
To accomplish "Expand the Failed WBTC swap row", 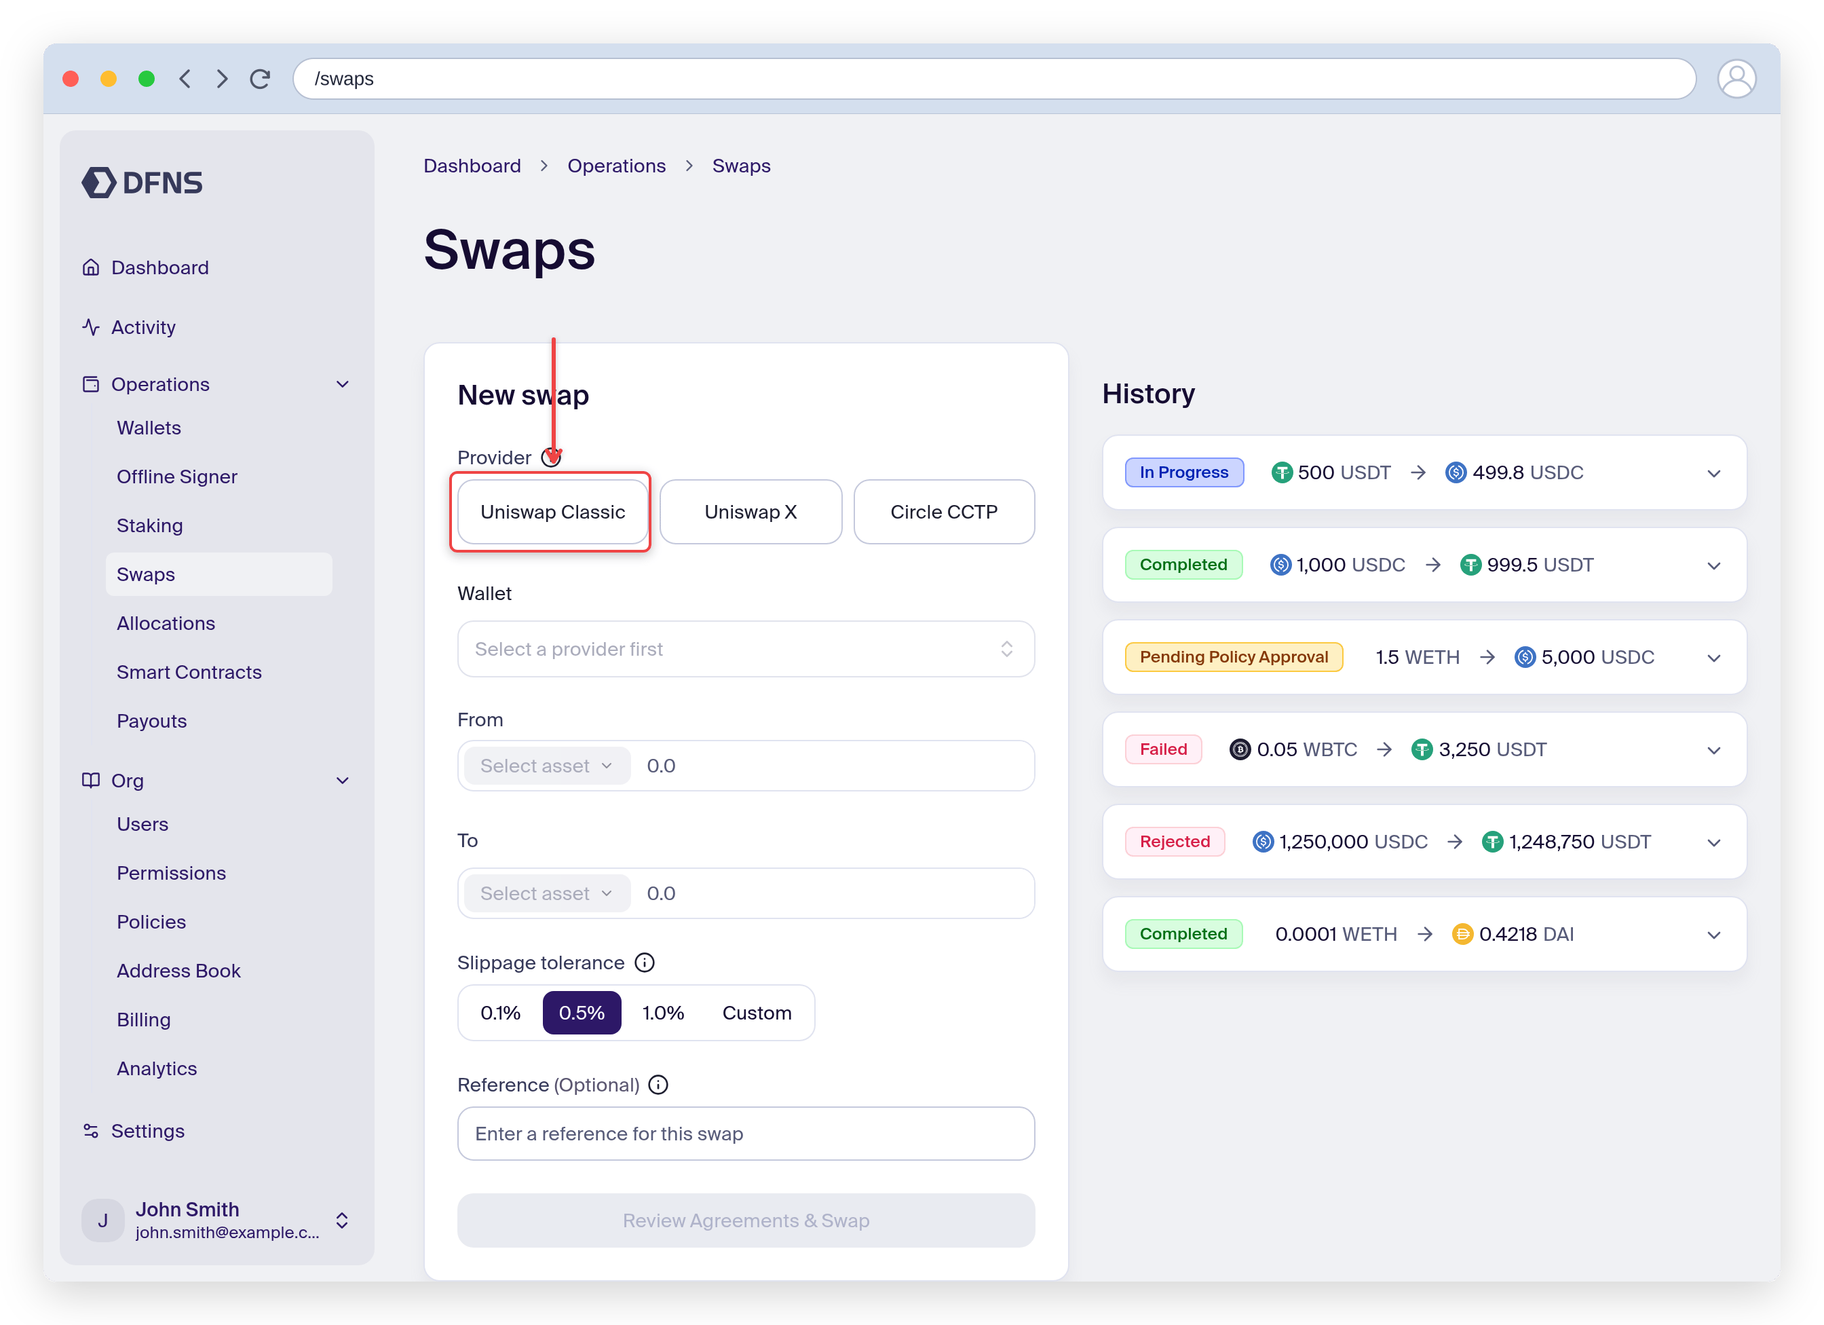I will pos(1714,751).
